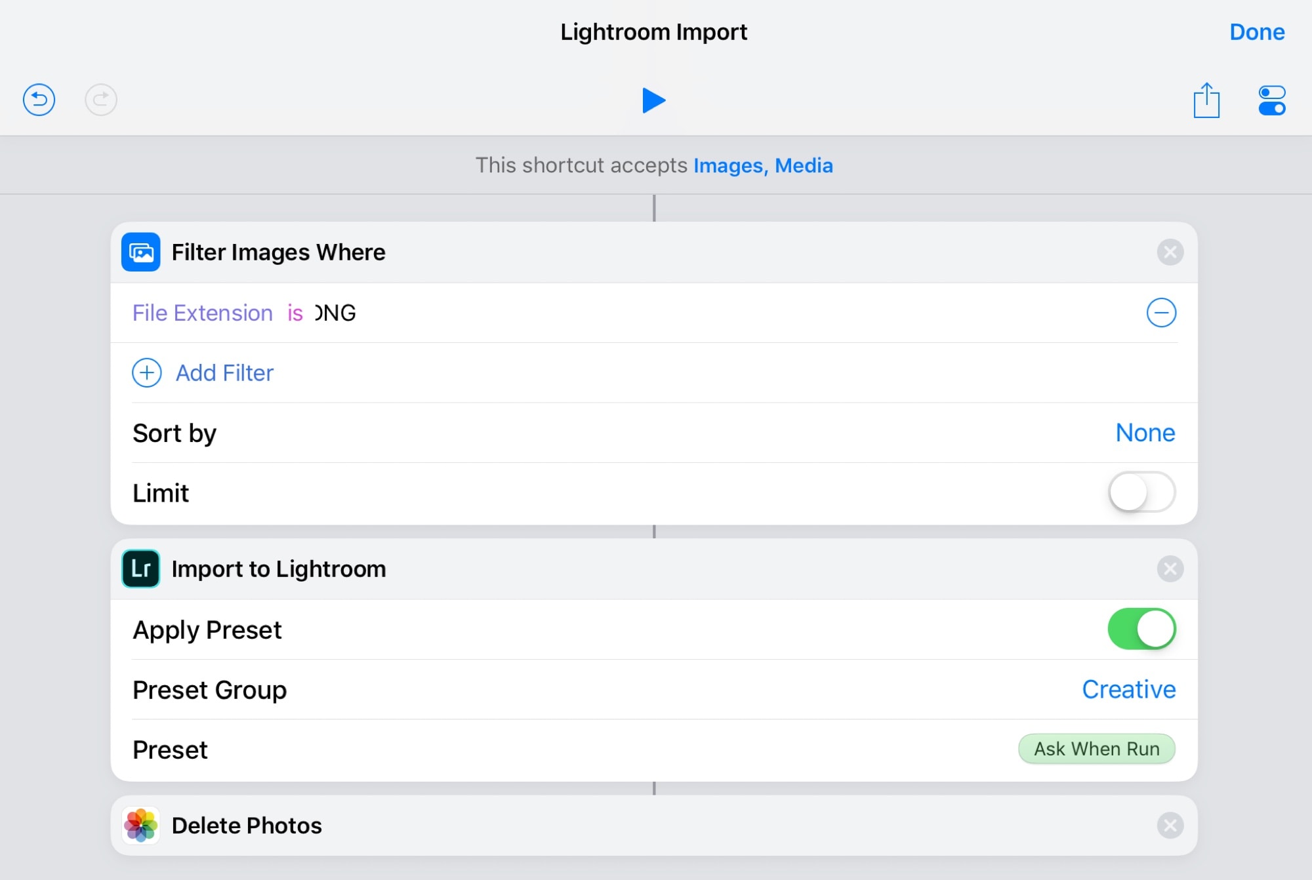Open the Sort by None dropdown
This screenshot has height=880, width=1312.
pyautogui.click(x=1145, y=433)
